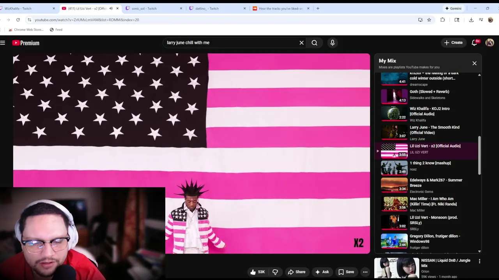
Task: Open the Create menu
Action: pos(453,43)
